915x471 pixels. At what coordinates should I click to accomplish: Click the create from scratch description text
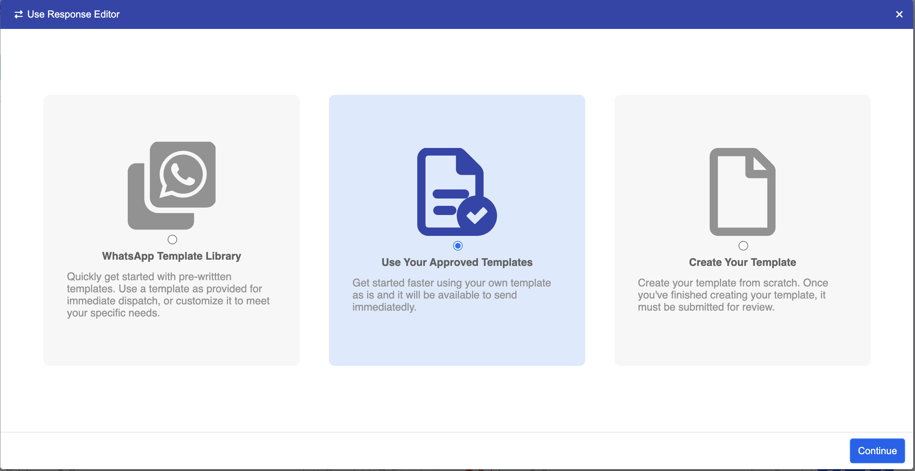(732, 294)
